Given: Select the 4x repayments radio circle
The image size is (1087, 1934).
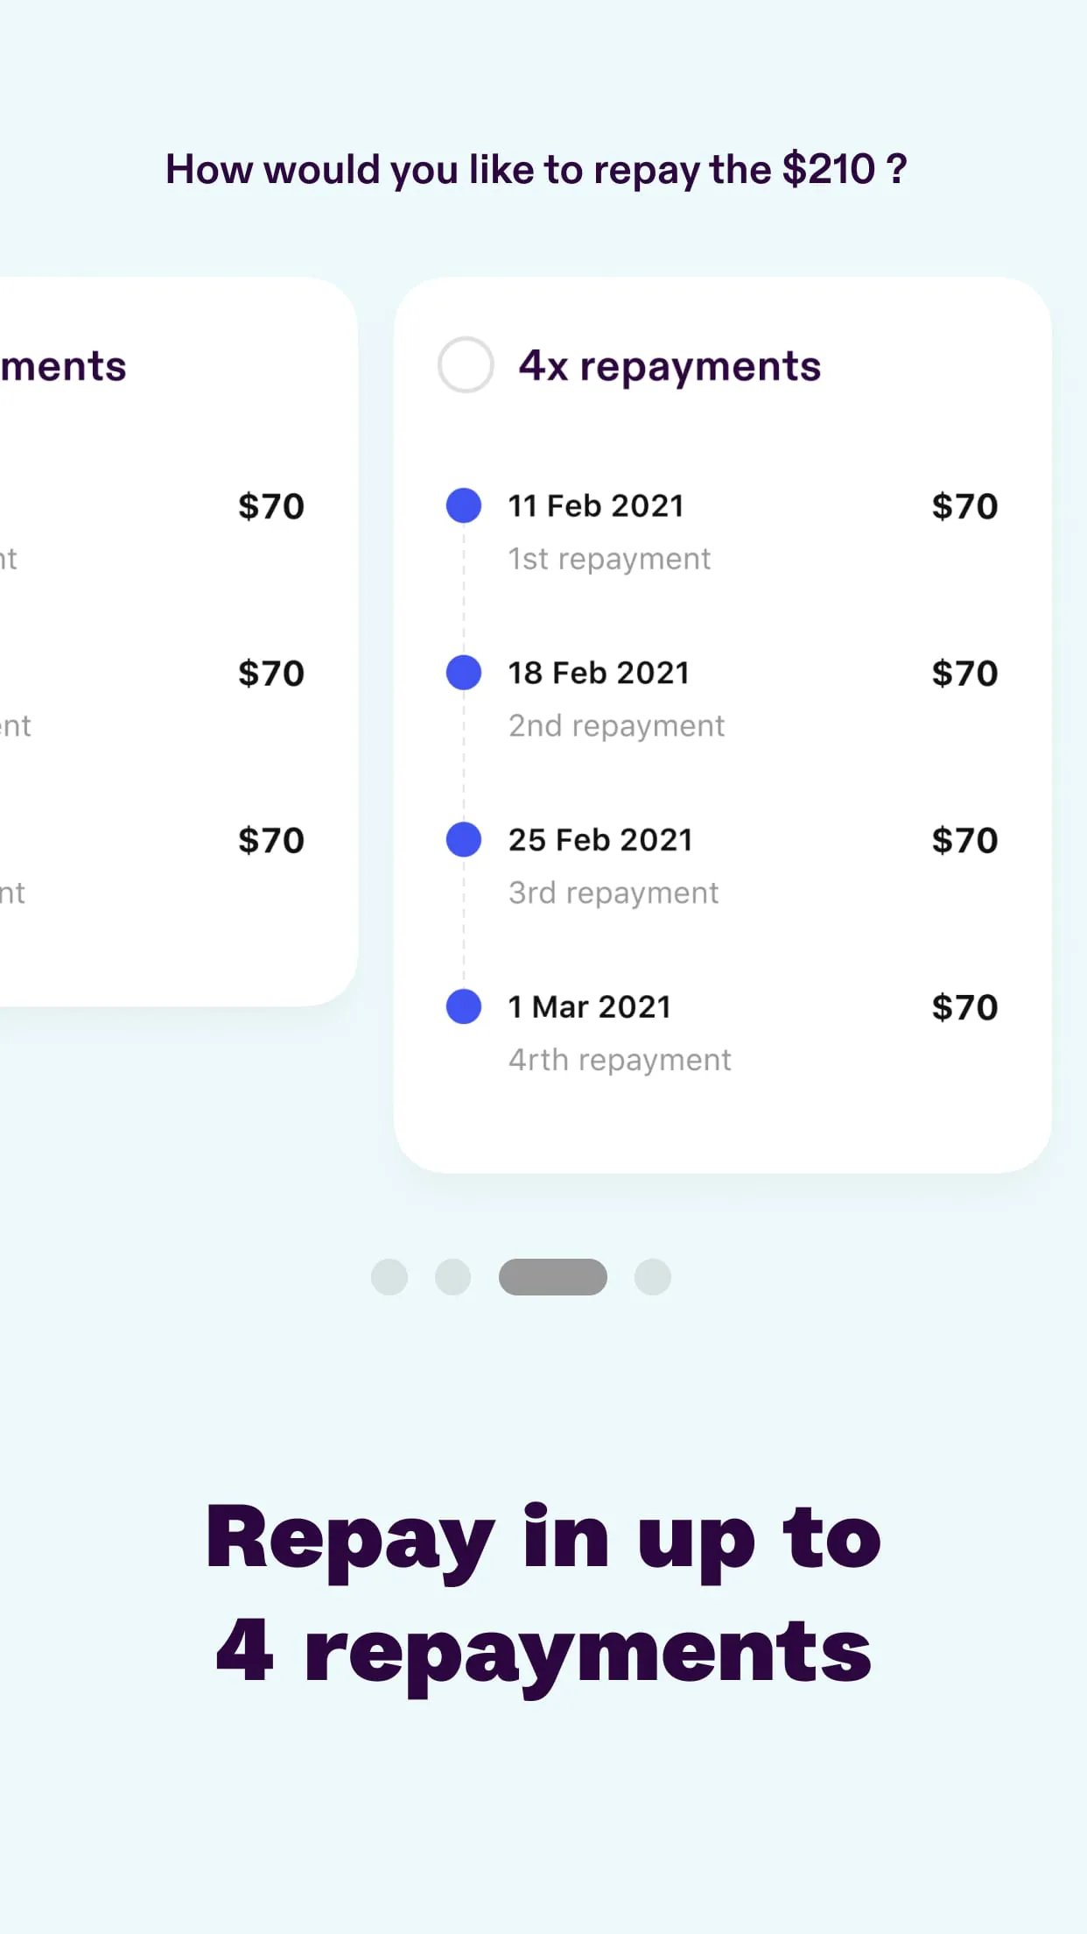Looking at the screenshot, I should point(465,365).
